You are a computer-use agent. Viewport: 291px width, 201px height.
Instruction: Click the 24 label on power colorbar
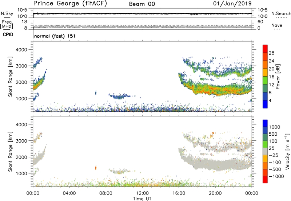click(x=271, y=61)
